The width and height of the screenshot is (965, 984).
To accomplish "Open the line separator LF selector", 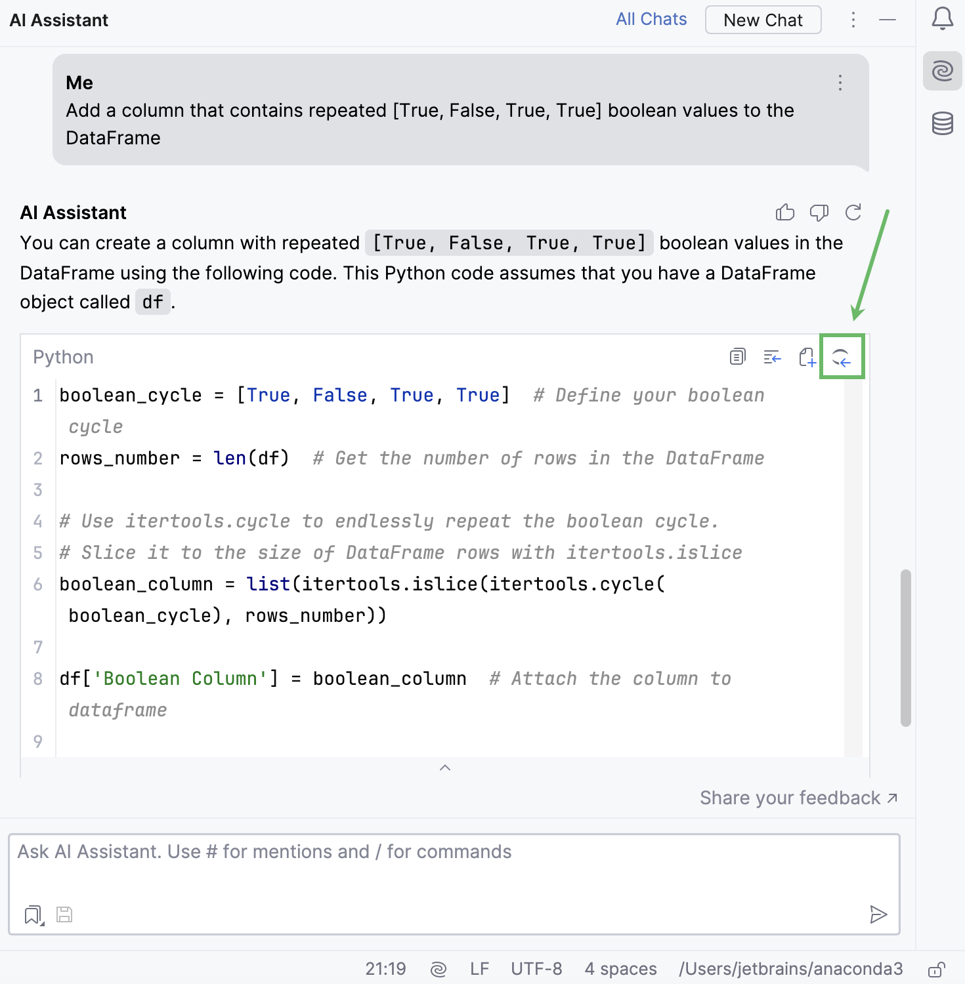I will pos(480,968).
